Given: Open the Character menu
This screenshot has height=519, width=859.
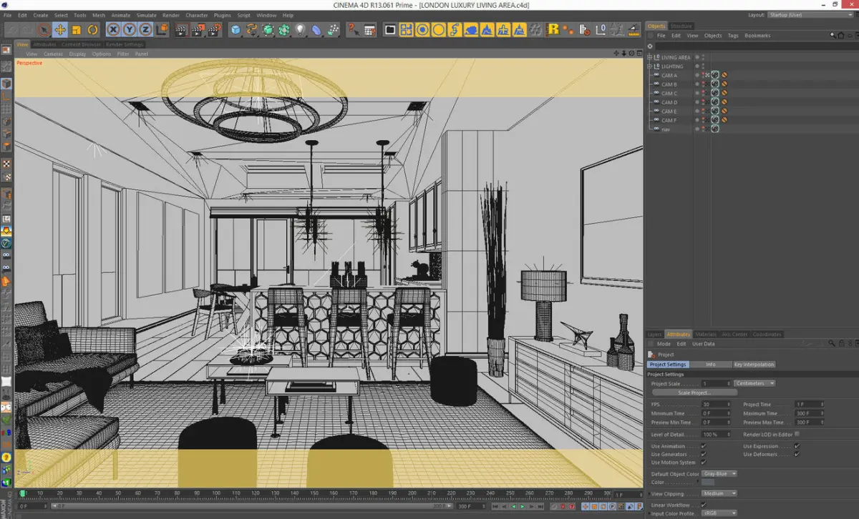Looking at the screenshot, I should 197,15.
